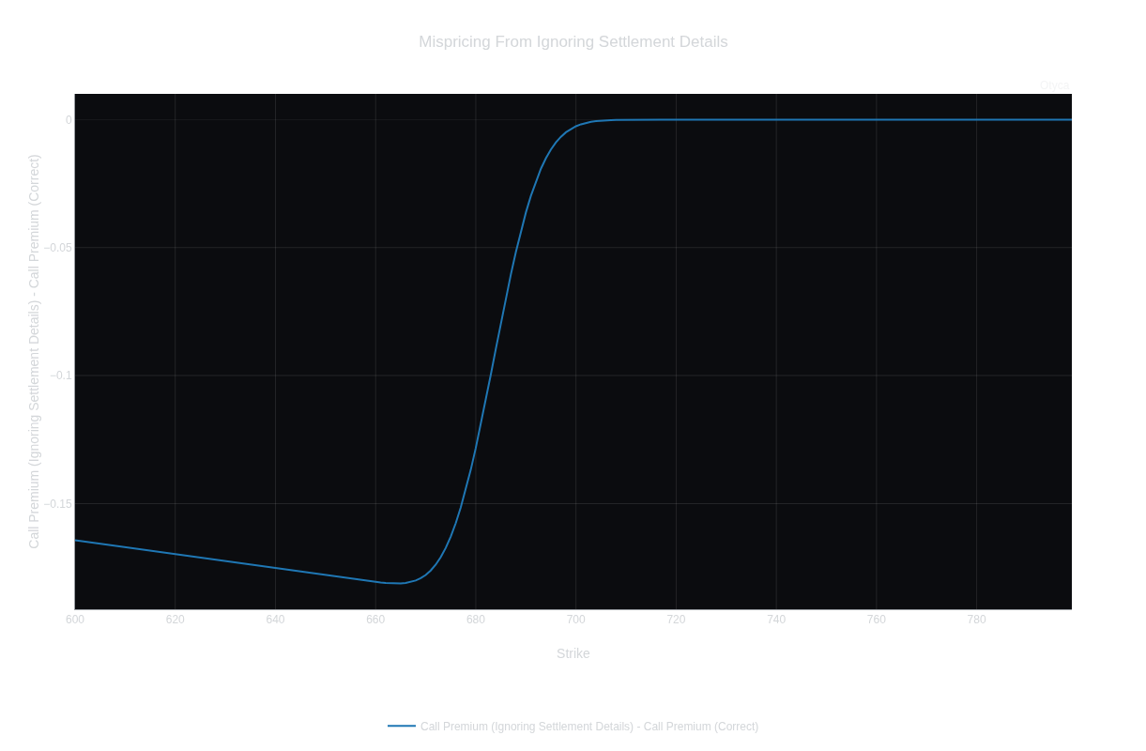Click the 600 tick on the x-axis
Viewport: 1146px width, 751px height.
(75, 620)
